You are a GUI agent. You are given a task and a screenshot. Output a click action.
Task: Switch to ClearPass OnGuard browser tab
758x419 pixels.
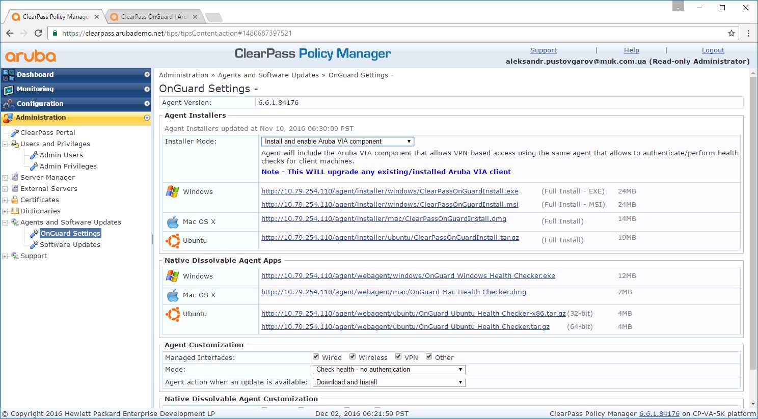pyautogui.click(x=154, y=17)
